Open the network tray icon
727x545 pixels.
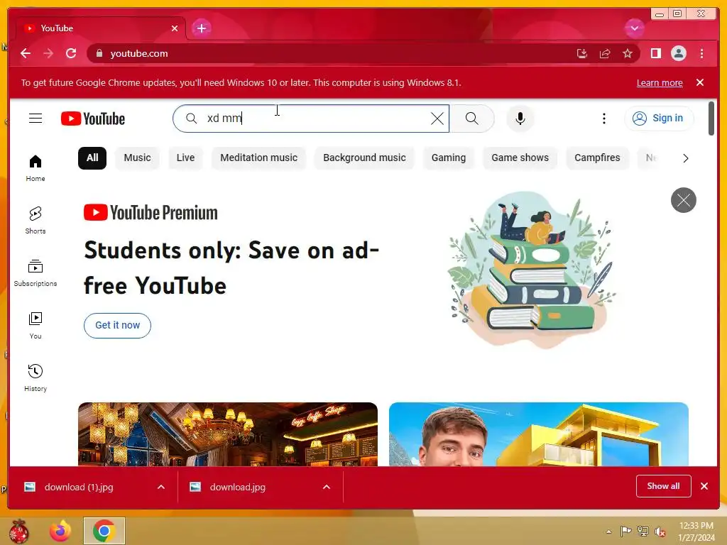tap(643, 531)
